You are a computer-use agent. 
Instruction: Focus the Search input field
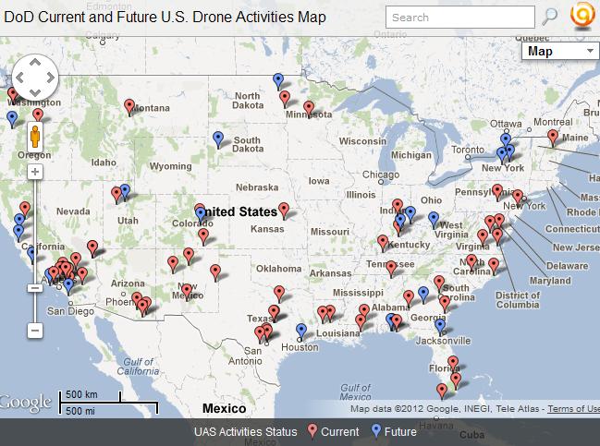460,17
